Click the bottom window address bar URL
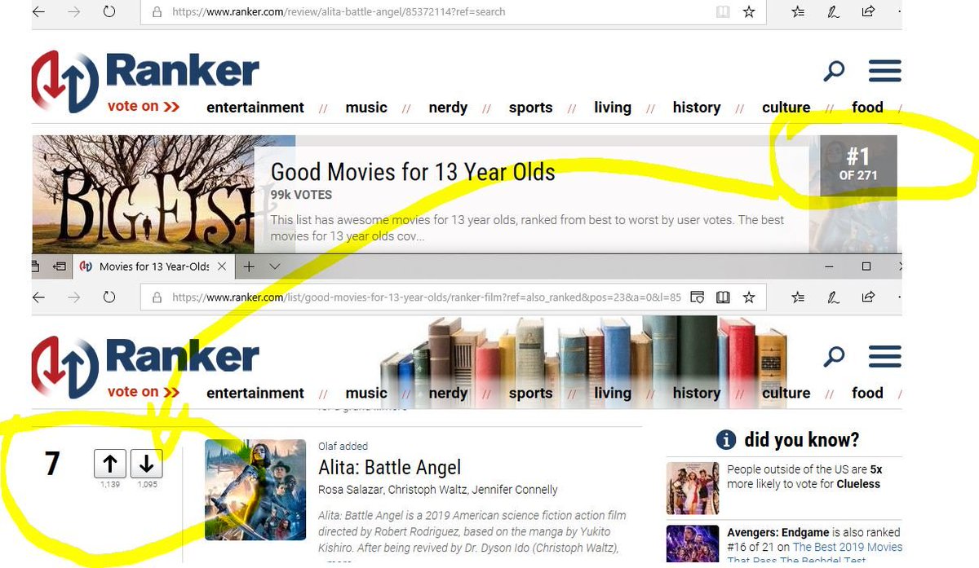Viewport: 979px width, 568px height. [427, 297]
